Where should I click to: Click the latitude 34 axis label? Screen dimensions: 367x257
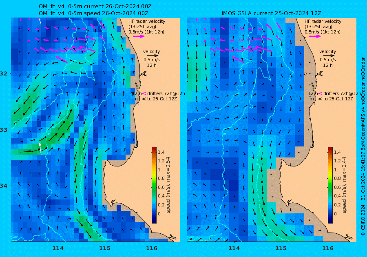click(4, 186)
